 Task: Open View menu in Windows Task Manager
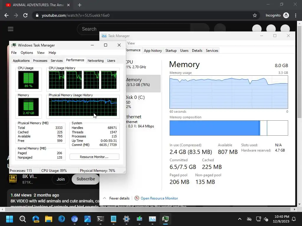[41, 53]
